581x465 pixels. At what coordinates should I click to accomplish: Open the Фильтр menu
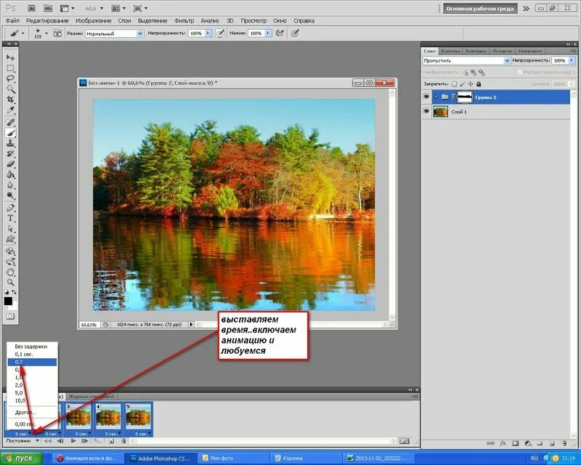(184, 21)
